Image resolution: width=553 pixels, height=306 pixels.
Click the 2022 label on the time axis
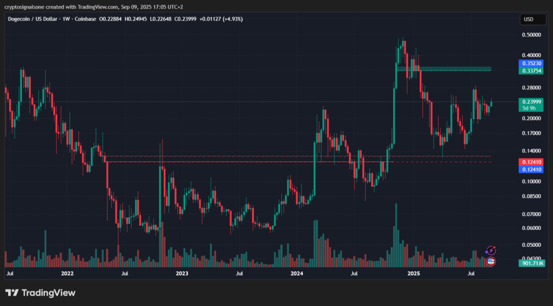[x=68, y=273]
